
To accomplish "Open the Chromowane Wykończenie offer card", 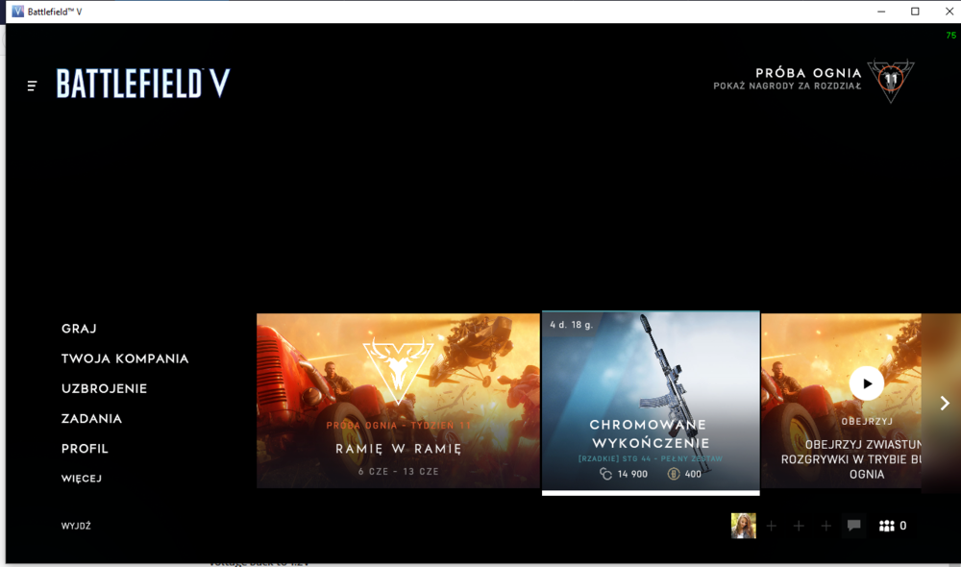I will tap(651, 401).
